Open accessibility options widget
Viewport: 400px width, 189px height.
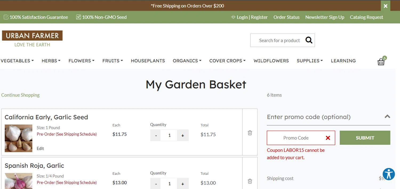pos(389,174)
